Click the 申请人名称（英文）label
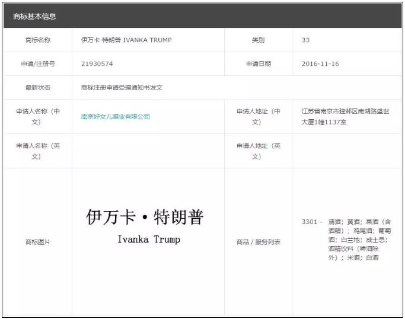 tap(38, 151)
